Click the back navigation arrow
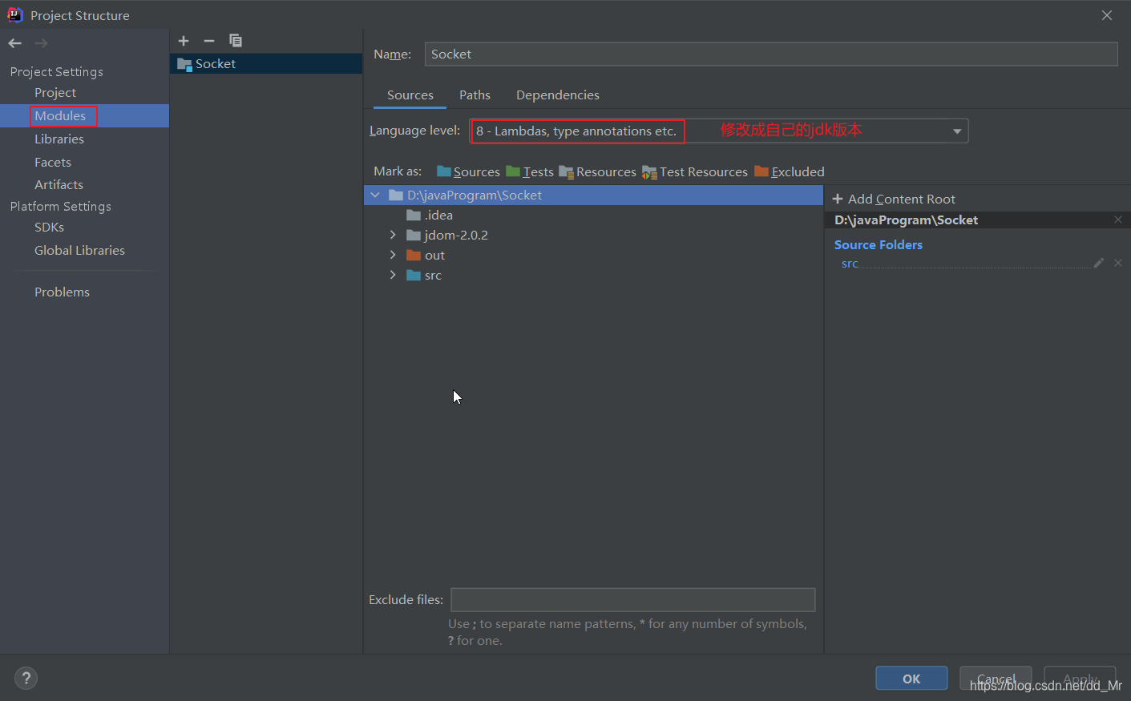This screenshot has width=1131, height=701. [14, 43]
